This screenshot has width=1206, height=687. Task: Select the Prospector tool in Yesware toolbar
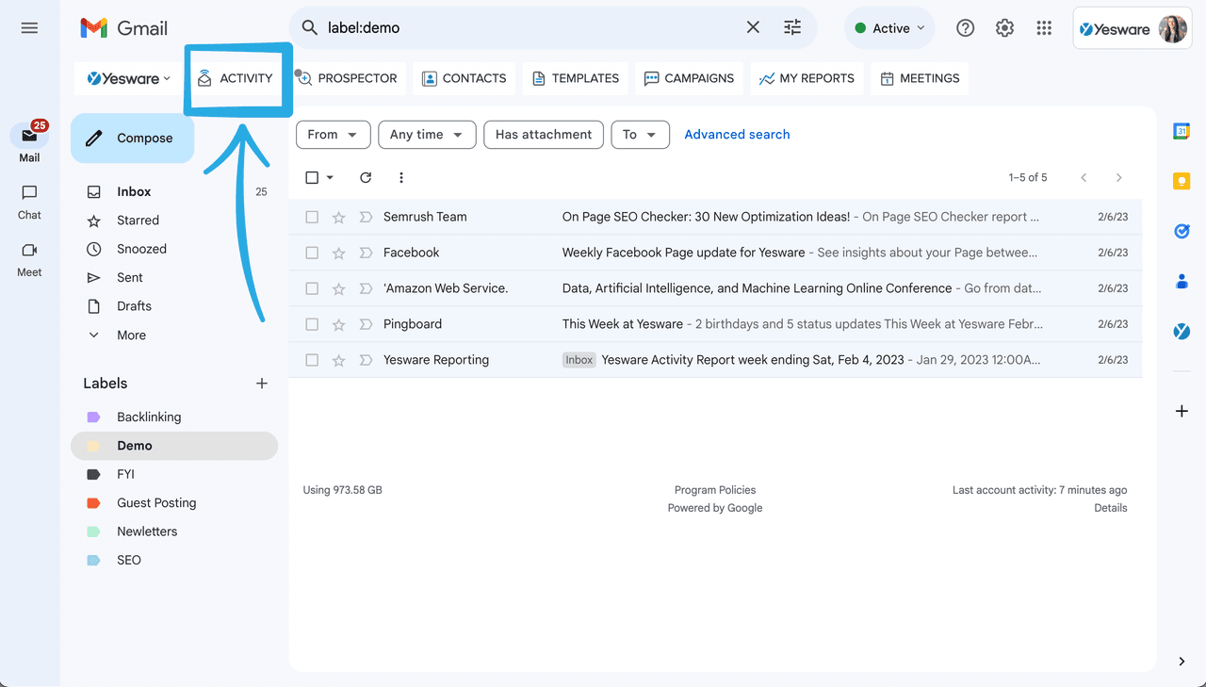coord(348,78)
